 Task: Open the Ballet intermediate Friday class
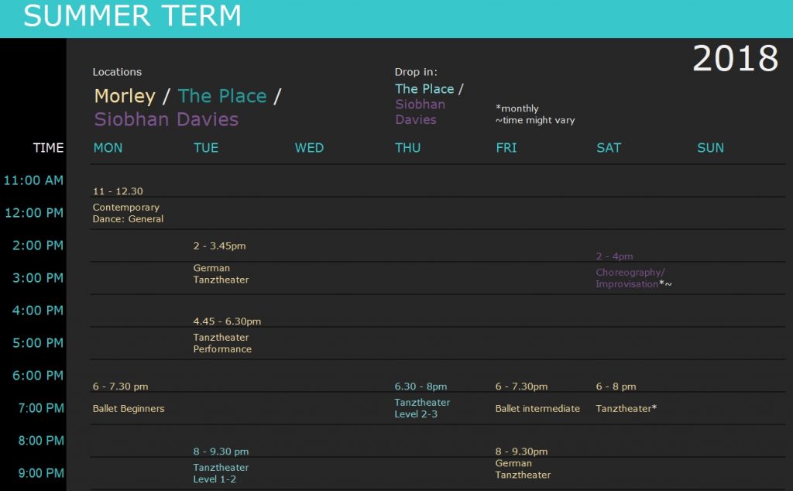537,409
